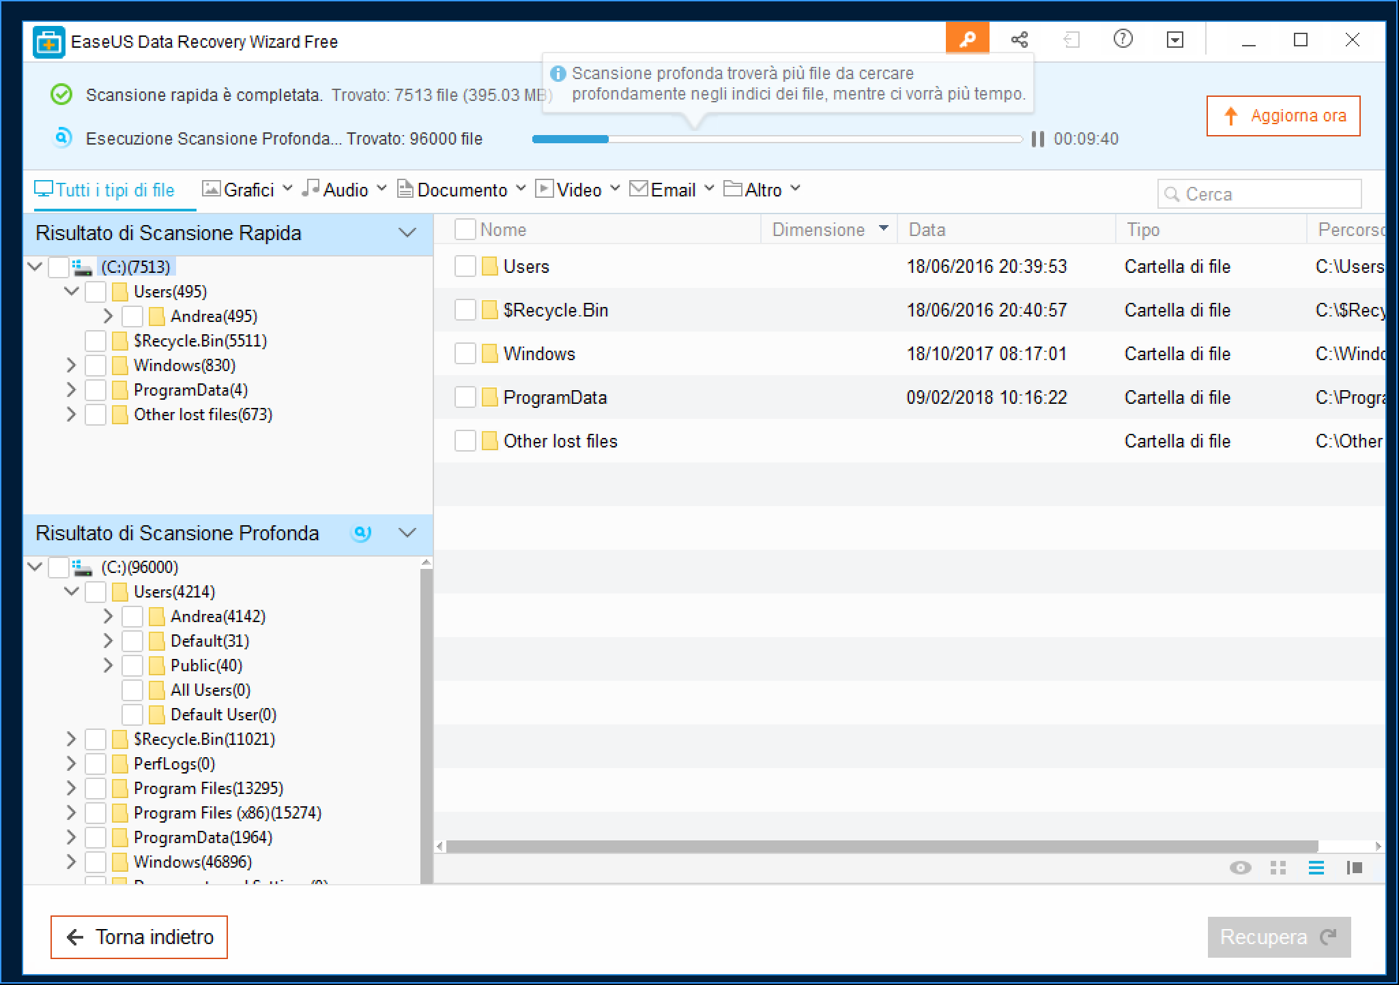The image size is (1399, 985).
Task: Click the search magnifier icon
Action: [x=1172, y=194]
